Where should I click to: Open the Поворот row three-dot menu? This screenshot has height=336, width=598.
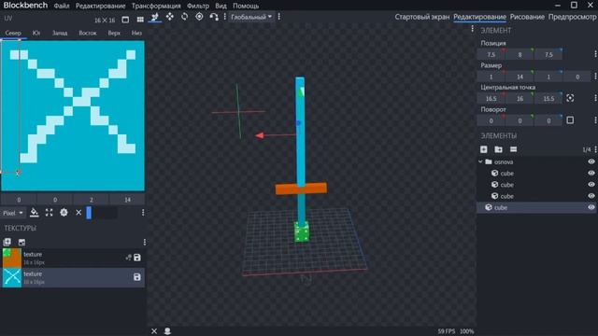(x=595, y=120)
